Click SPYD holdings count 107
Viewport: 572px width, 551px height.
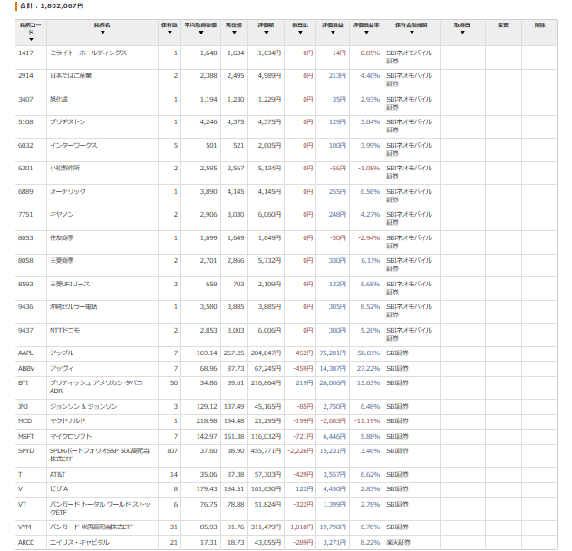(x=172, y=451)
